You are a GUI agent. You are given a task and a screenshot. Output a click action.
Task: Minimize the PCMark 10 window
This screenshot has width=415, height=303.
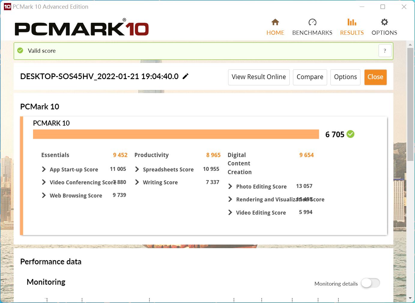[362, 7]
